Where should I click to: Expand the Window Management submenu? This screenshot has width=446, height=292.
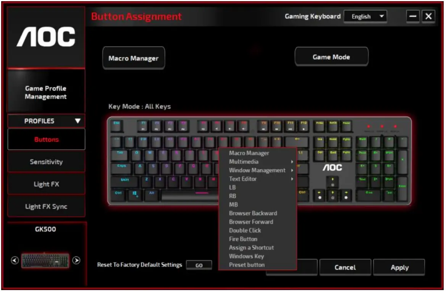[257, 170]
